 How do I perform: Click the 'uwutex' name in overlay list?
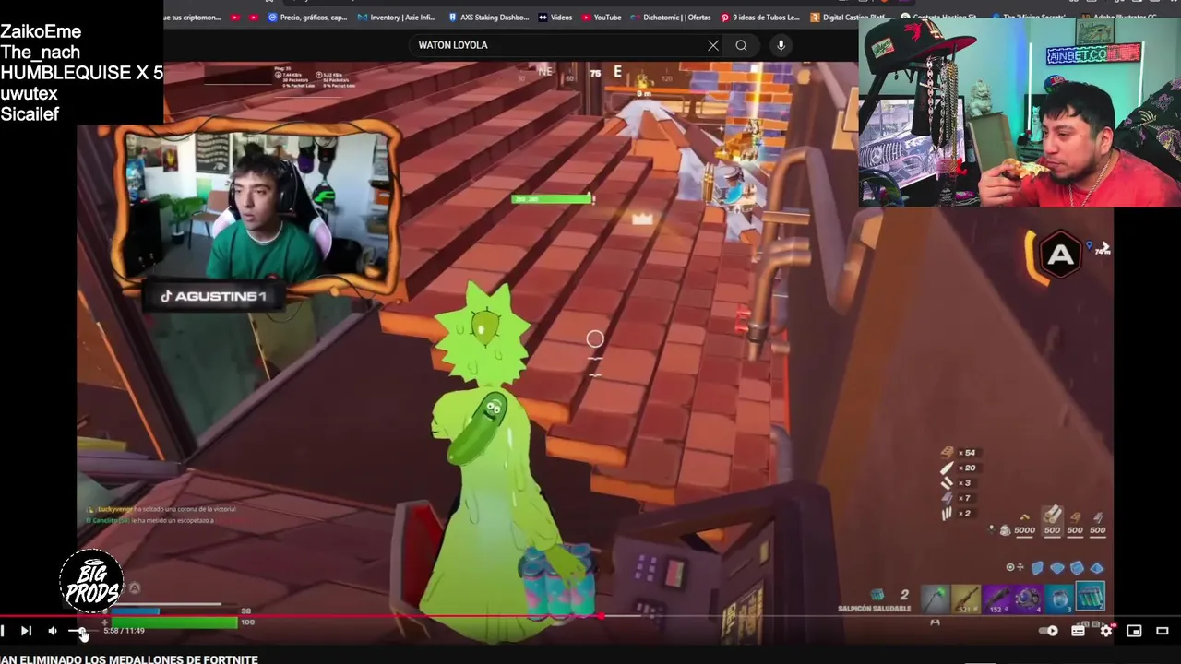coord(29,93)
